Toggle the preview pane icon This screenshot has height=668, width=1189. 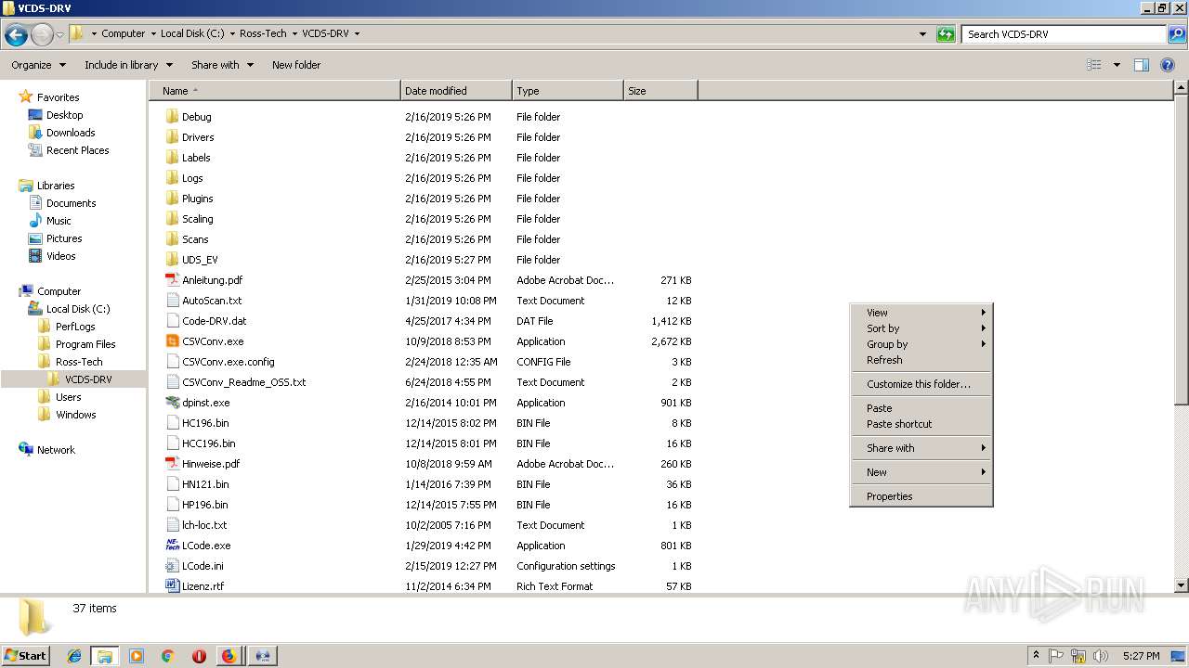click(x=1142, y=65)
